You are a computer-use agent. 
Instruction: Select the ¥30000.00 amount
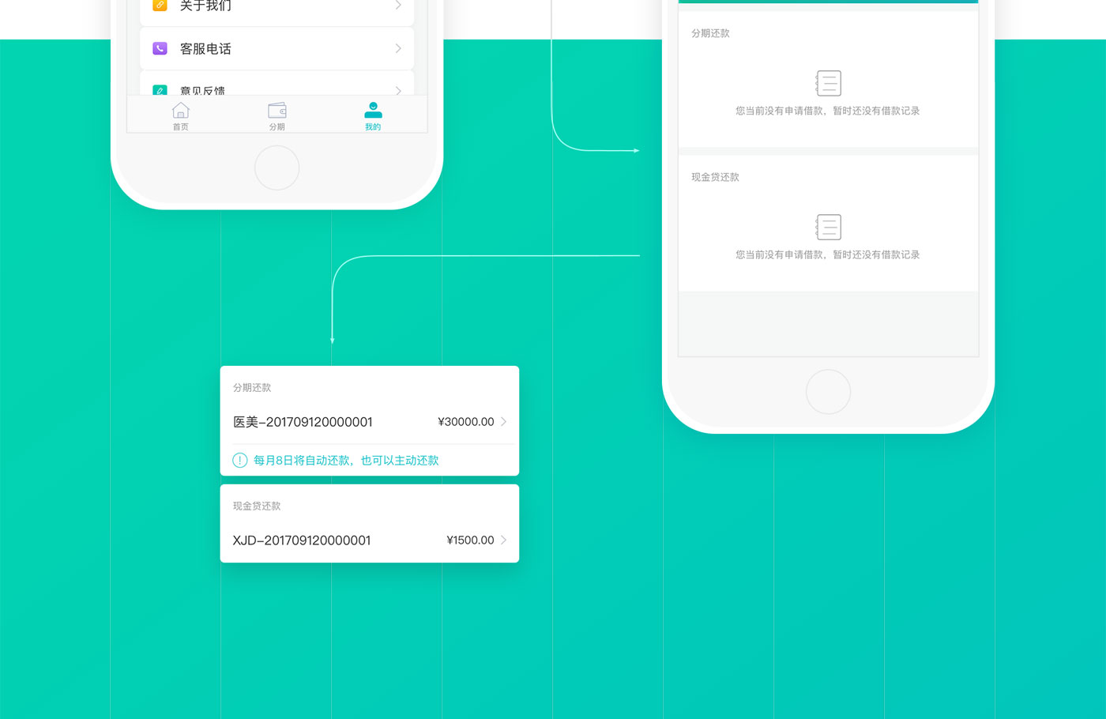point(465,422)
